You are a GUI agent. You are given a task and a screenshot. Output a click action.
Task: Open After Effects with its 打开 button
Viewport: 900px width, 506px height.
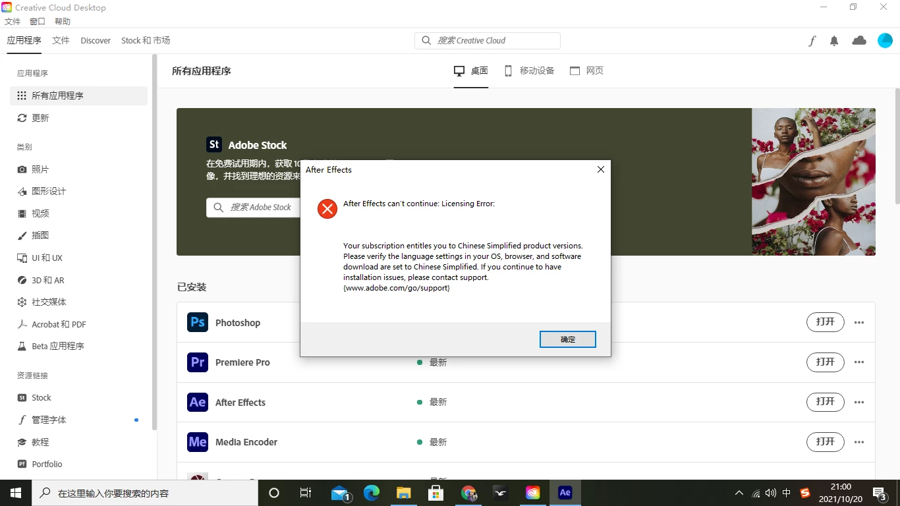click(826, 401)
